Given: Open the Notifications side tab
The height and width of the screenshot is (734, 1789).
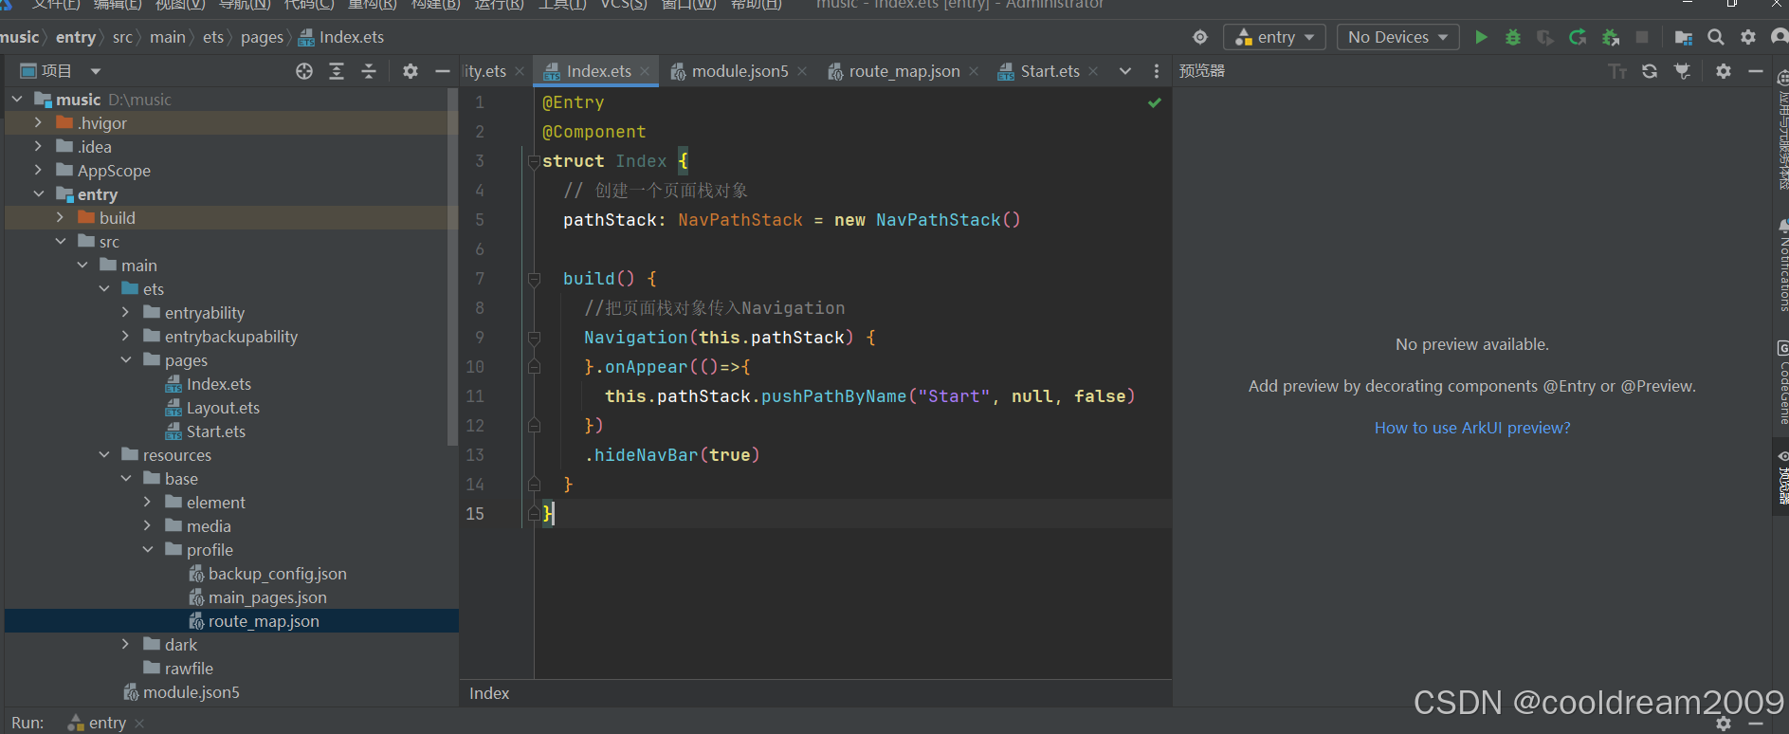Looking at the screenshot, I should click(1782, 266).
